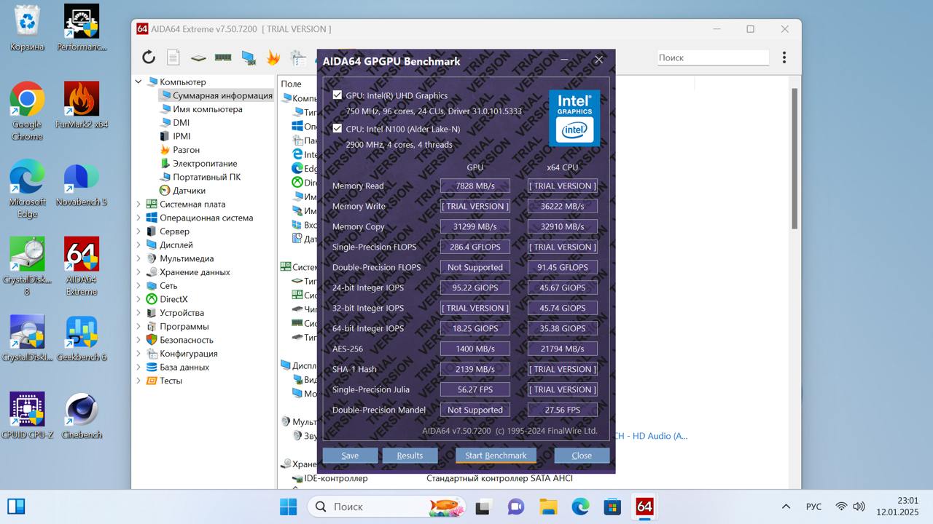This screenshot has width=933, height=524.
Task: Launch System Stability Test flame icon
Action: click(273, 57)
